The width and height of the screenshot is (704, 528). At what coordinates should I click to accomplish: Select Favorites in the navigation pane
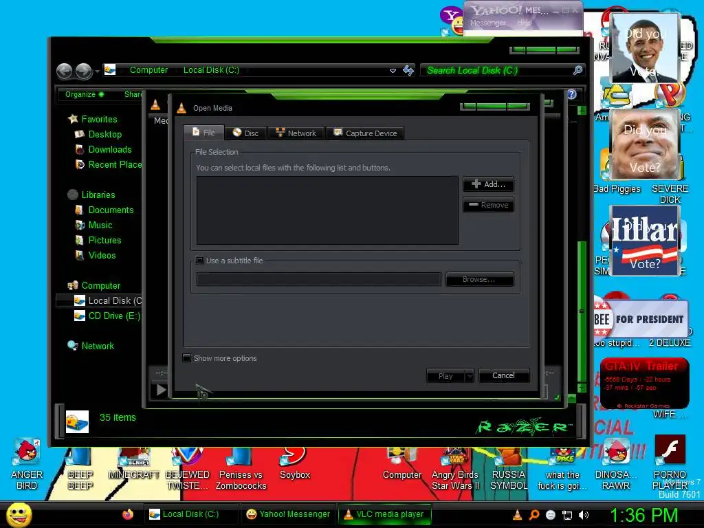[99, 119]
